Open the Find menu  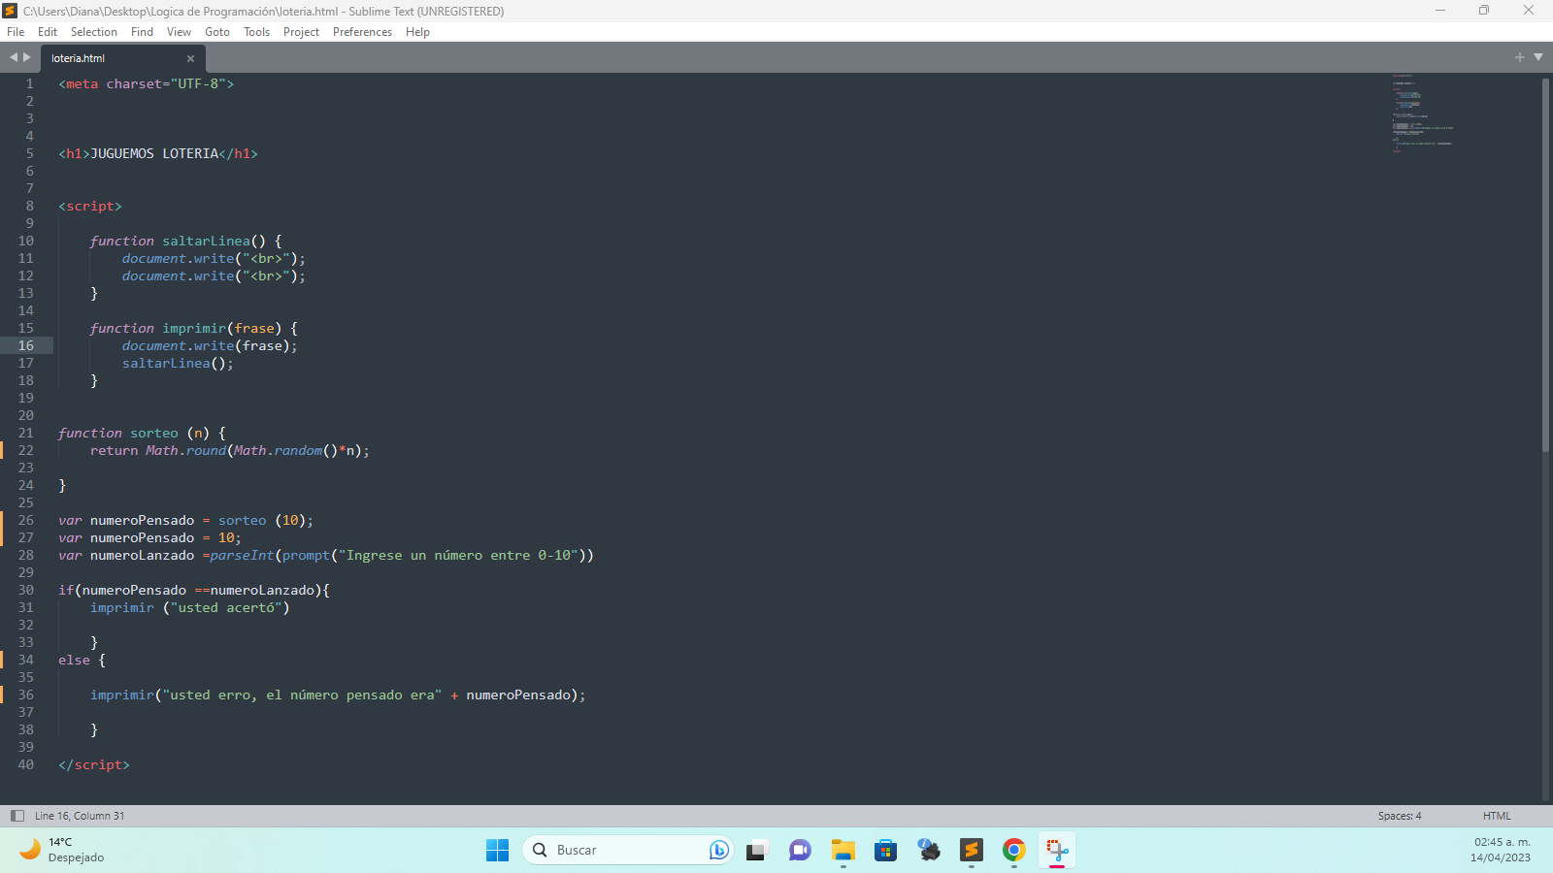coord(142,32)
